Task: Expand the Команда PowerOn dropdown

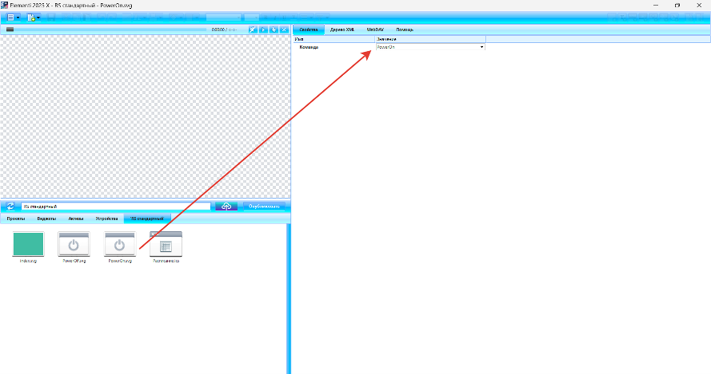Action: point(481,47)
